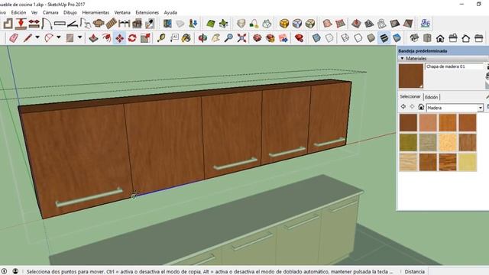Select the red Rotate tool
489x275 pixels.
pyautogui.click(x=132, y=38)
